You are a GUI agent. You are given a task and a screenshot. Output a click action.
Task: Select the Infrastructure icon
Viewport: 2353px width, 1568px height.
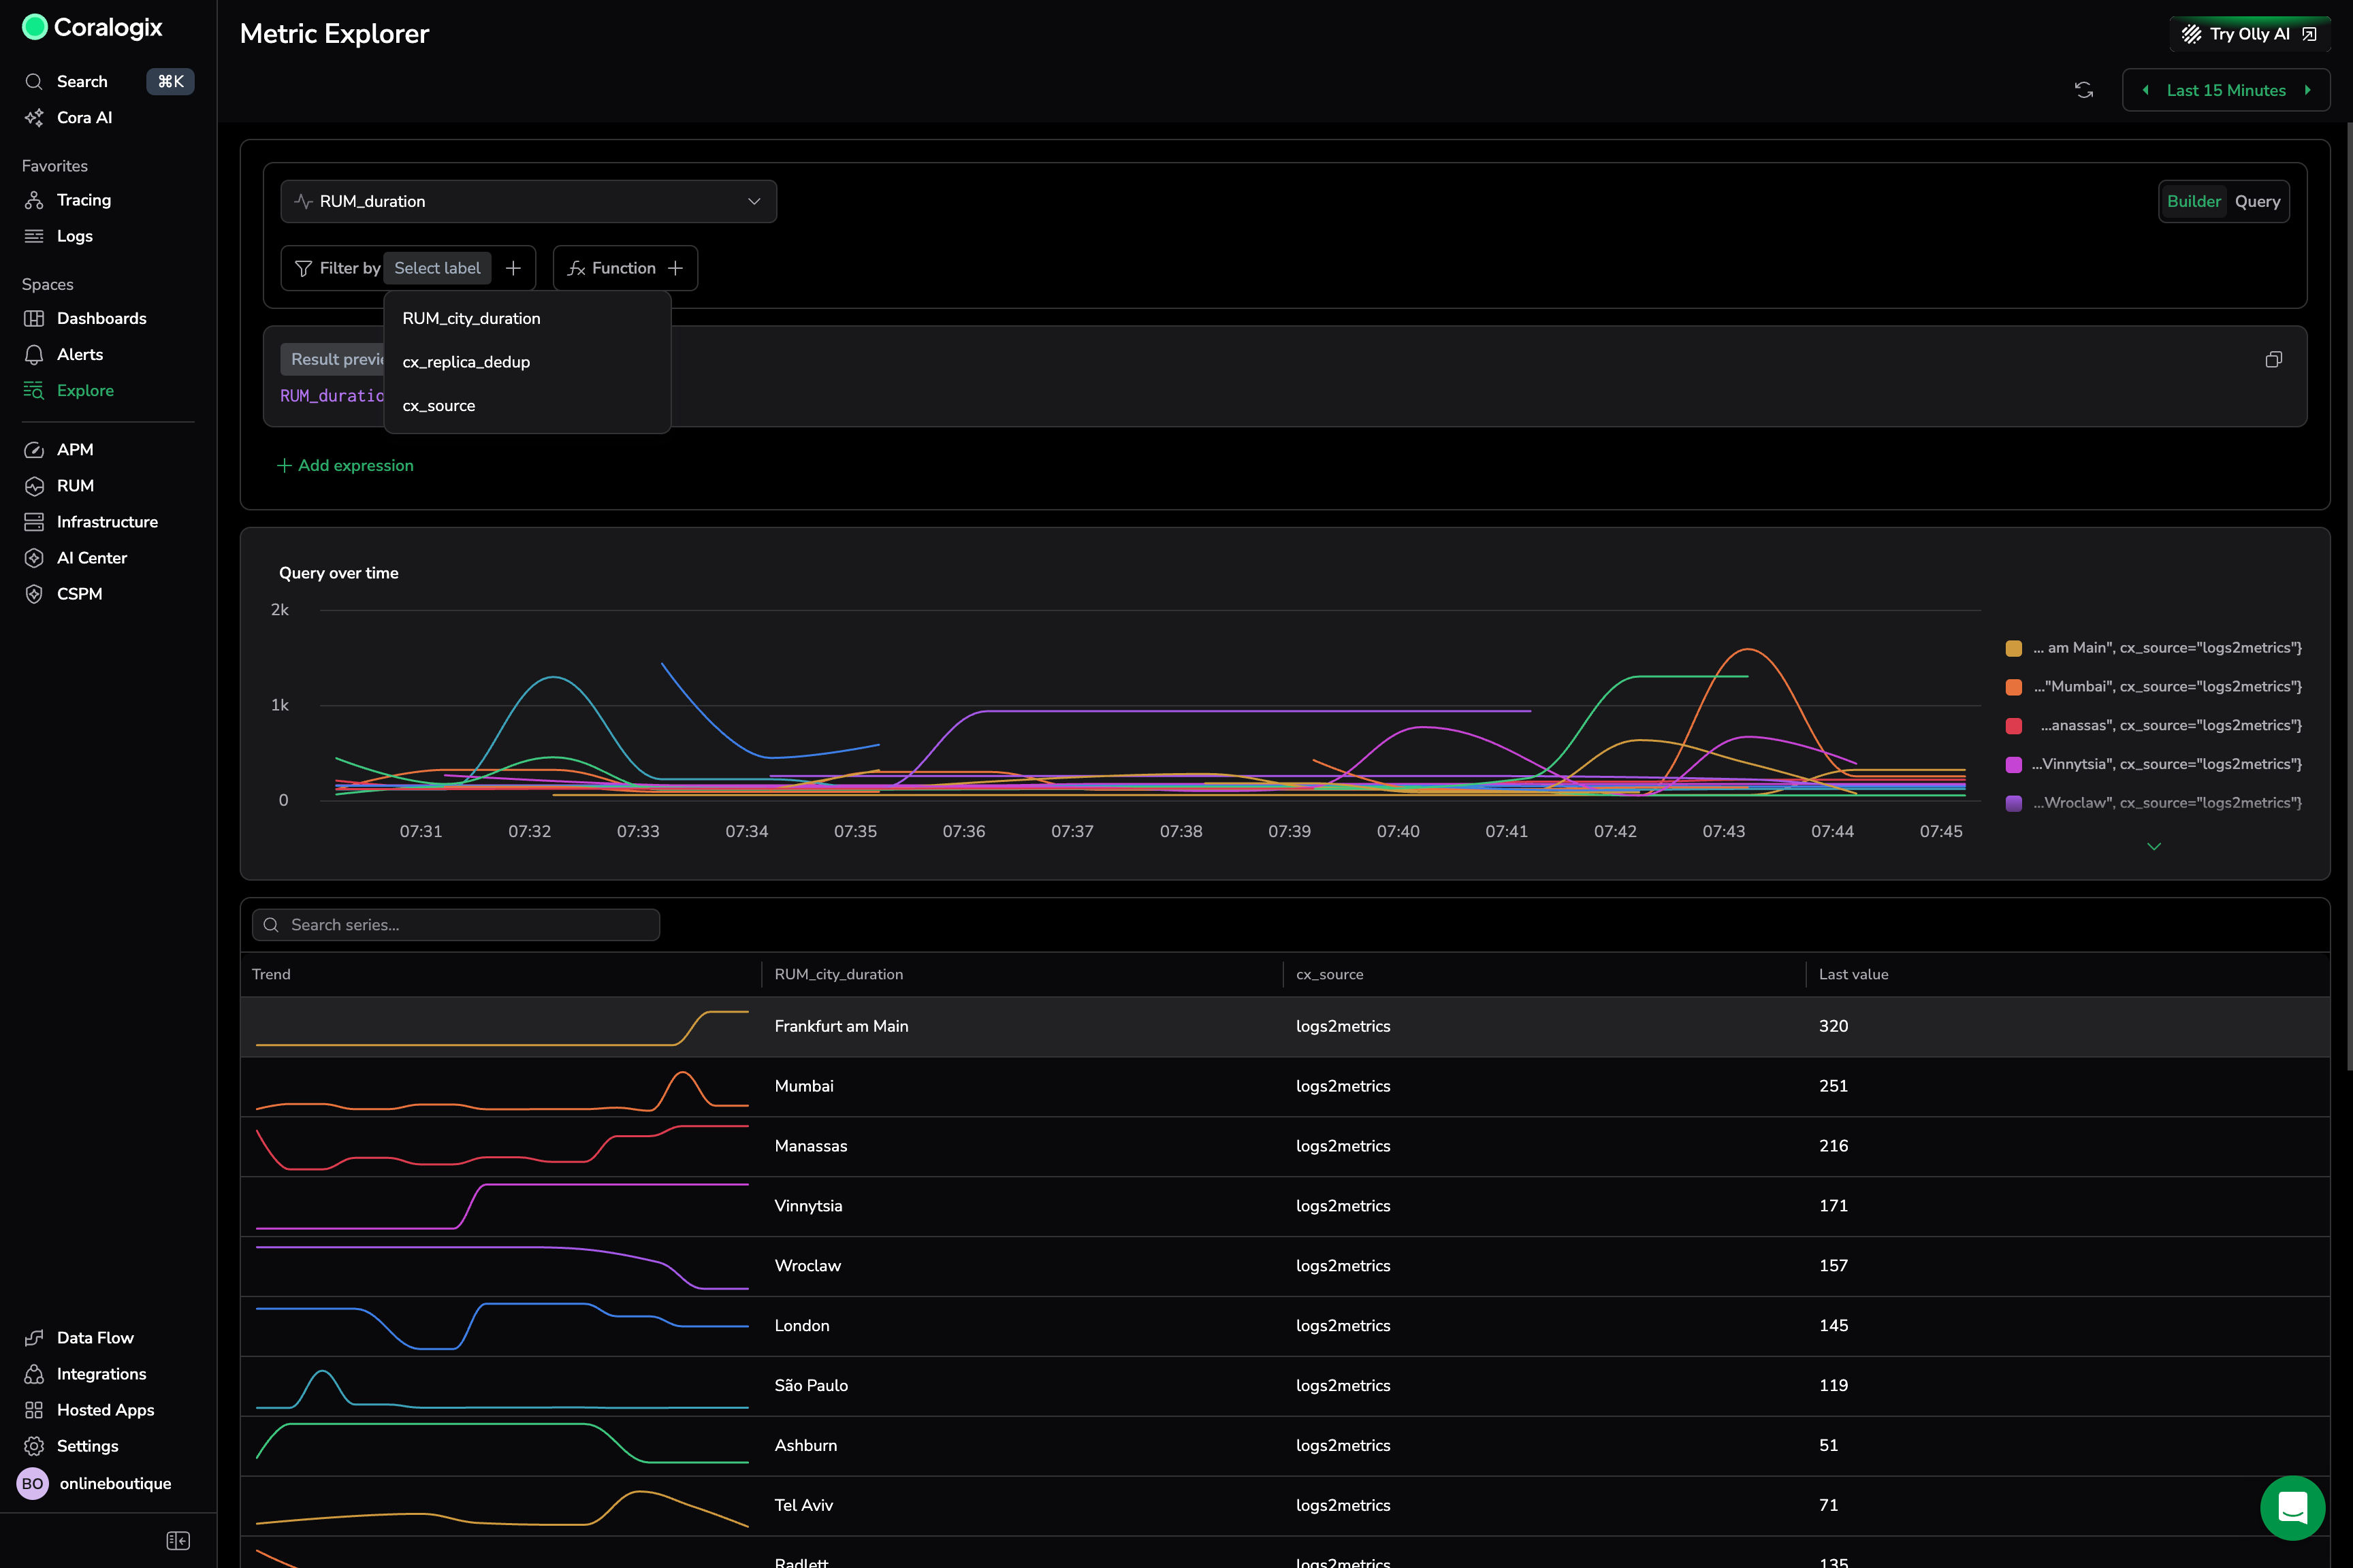34,521
